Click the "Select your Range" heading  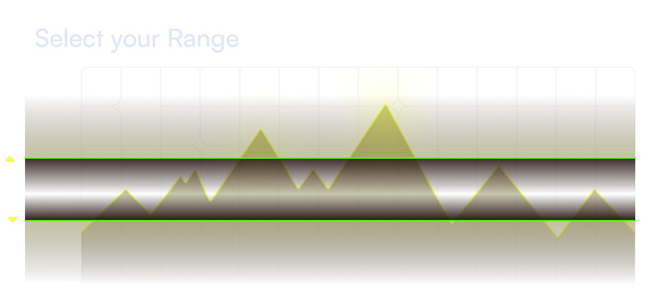pyautogui.click(x=136, y=39)
